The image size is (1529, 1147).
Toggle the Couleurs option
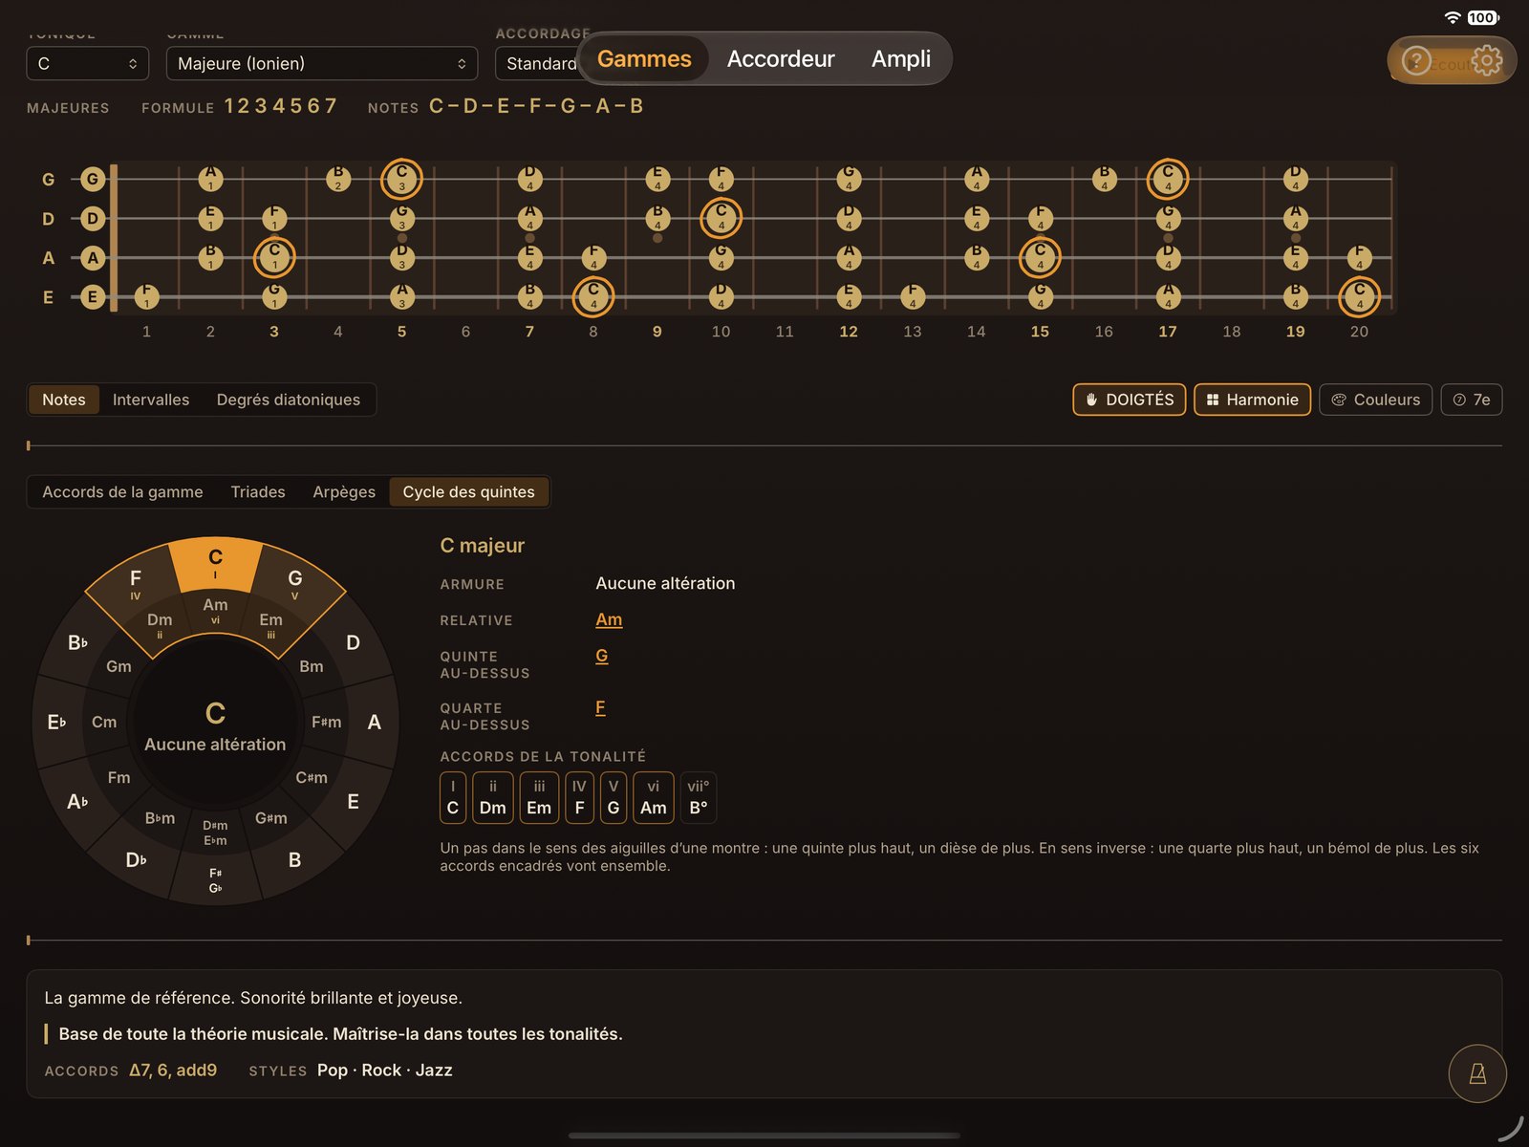pos(1376,400)
